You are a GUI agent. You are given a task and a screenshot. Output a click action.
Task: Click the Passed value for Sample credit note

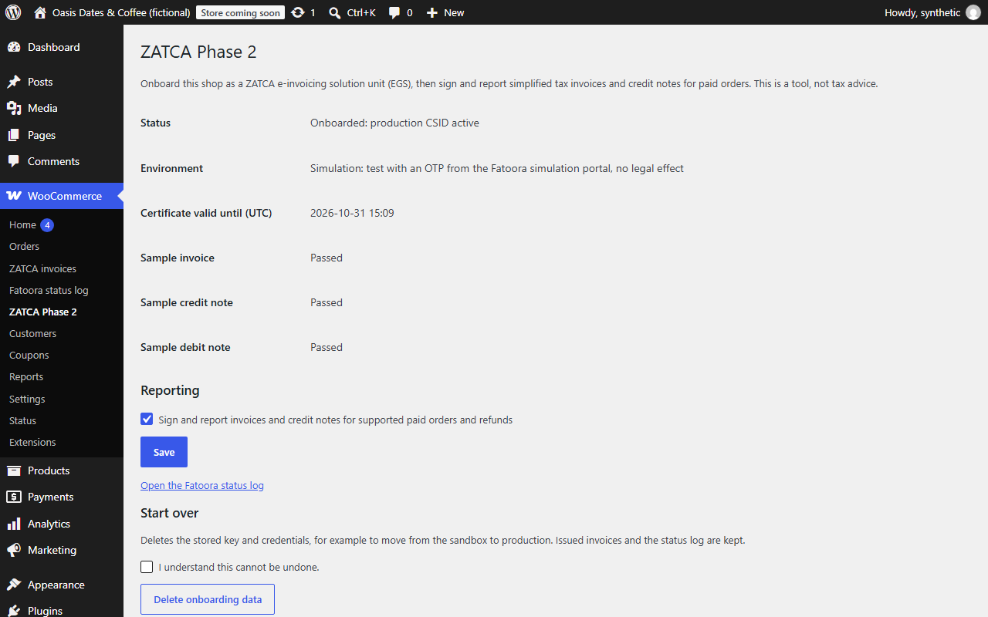[x=327, y=302]
